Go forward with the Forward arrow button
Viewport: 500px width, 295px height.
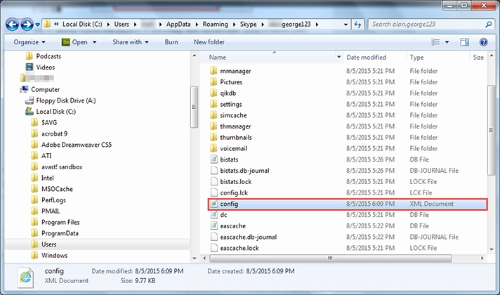pyautogui.click(x=27, y=25)
